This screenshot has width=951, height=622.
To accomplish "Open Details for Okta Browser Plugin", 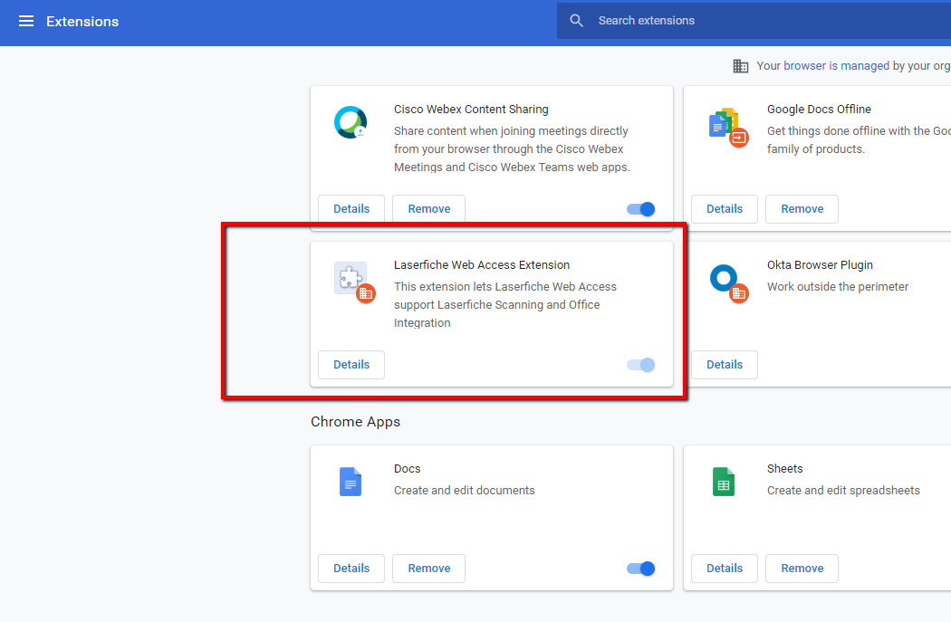I will tap(725, 364).
